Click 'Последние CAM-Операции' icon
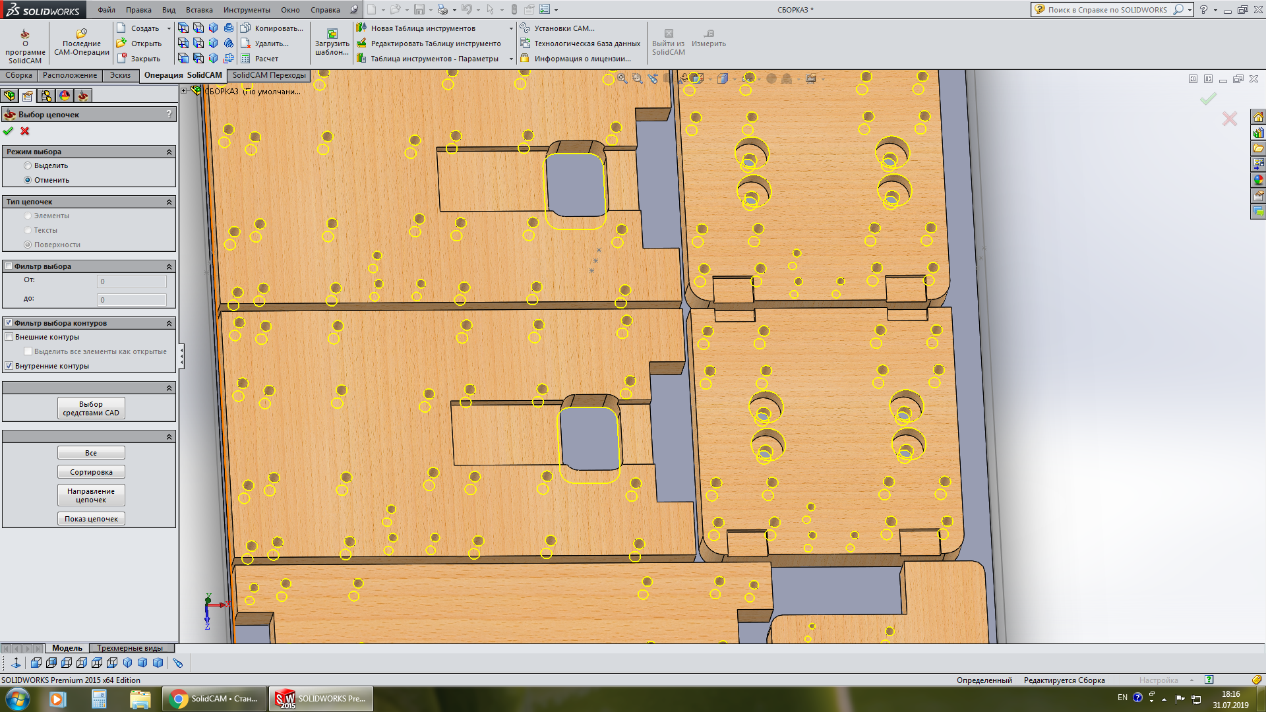 click(81, 34)
